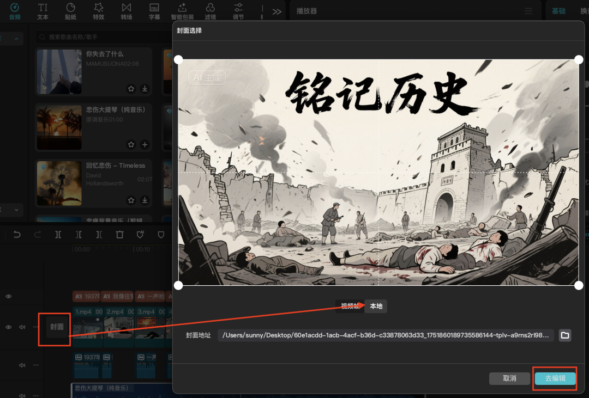The height and width of the screenshot is (398, 589).
Task: Open the 特效 (Effects) panel
Action: (99, 11)
